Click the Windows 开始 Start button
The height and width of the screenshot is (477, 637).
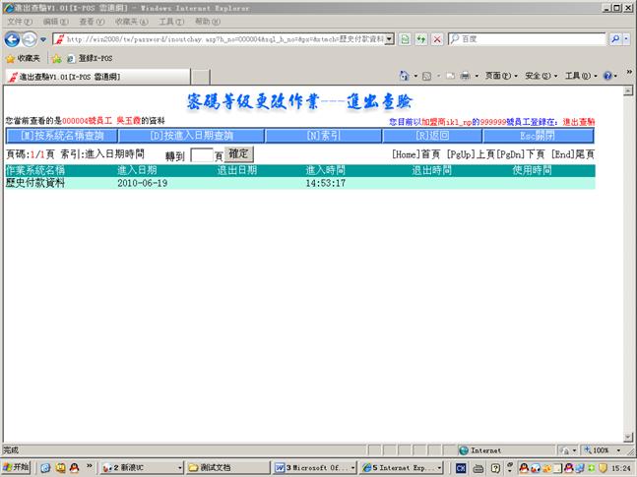tap(17, 467)
